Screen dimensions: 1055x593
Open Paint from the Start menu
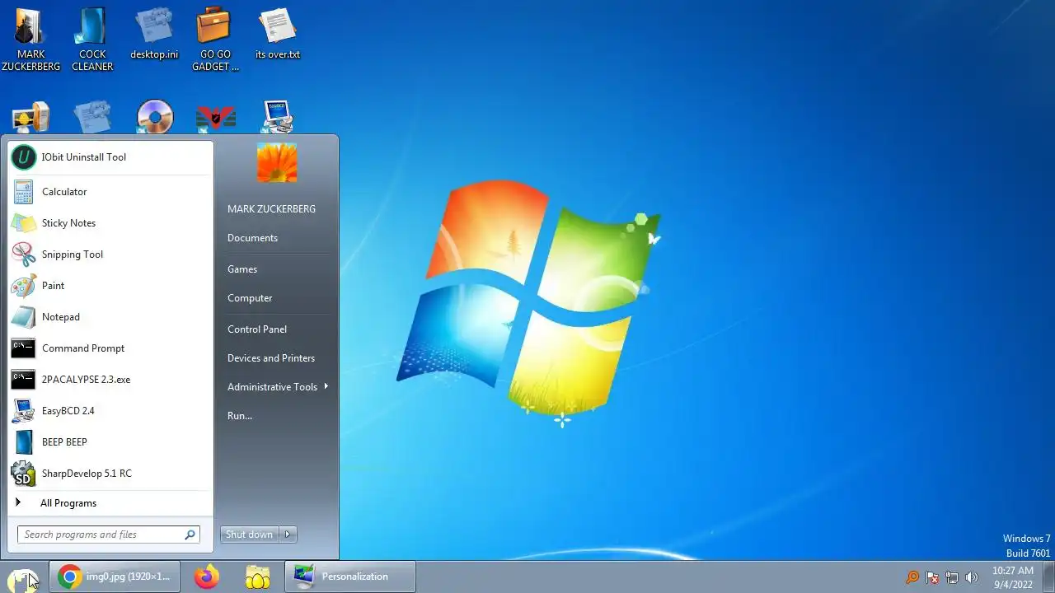coord(110,286)
